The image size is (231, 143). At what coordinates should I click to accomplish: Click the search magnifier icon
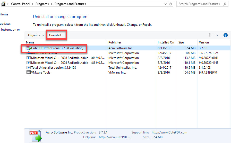(225, 4)
